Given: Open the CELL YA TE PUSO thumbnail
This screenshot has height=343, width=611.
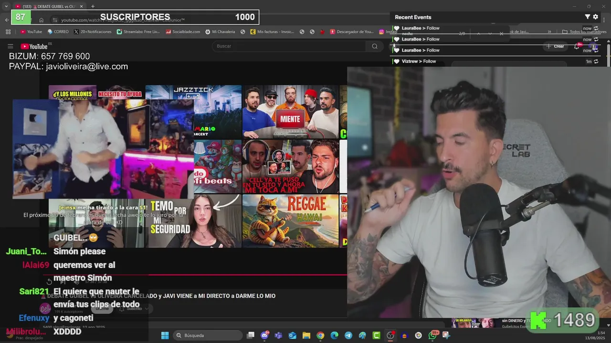Looking at the screenshot, I should pyautogui.click(x=290, y=166).
